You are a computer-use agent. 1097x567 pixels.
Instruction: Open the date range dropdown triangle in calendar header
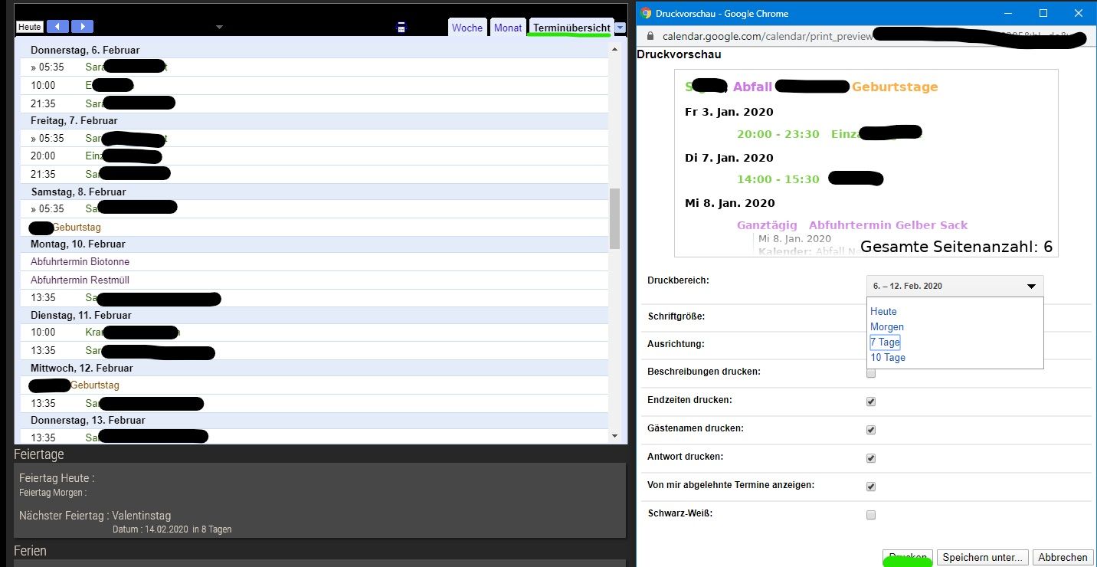pos(219,28)
